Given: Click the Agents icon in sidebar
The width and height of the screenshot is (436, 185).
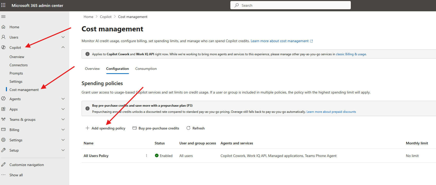Looking at the screenshot, I should 3,99.
